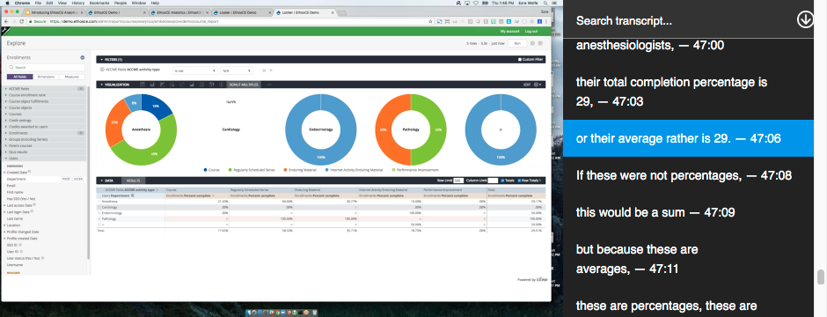This screenshot has width=827, height=317.
Task: Click the transcript scroll-down arrow icon
Action: click(805, 20)
